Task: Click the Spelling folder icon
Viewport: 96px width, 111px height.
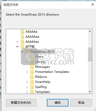Action: click(32, 87)
